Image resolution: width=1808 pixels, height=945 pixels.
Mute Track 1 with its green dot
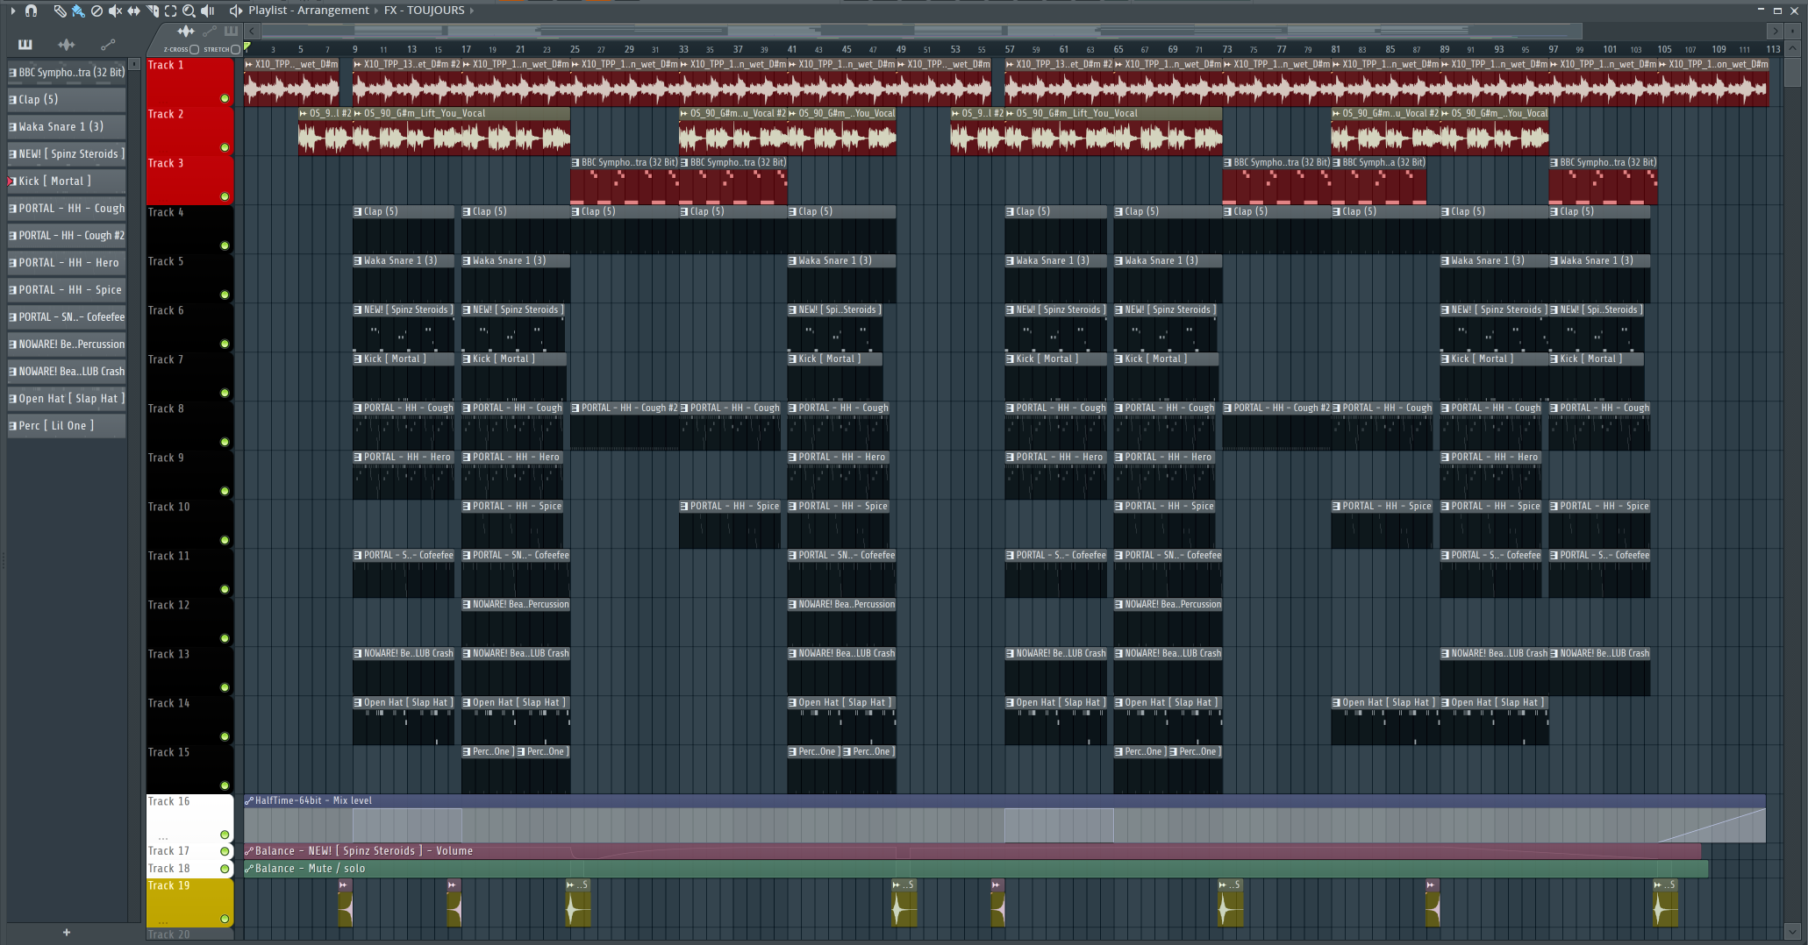tap(225, 98)
